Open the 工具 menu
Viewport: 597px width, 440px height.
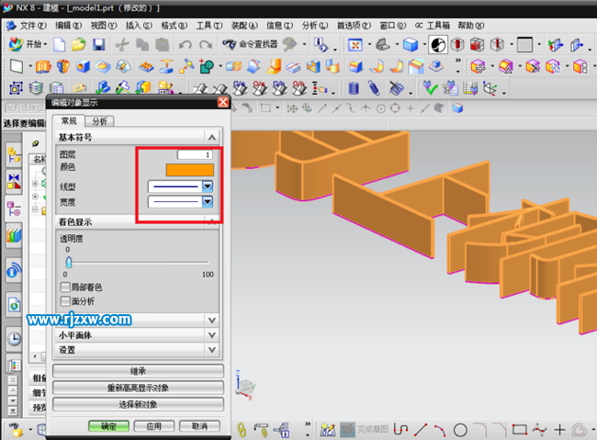tap(209, 26)
